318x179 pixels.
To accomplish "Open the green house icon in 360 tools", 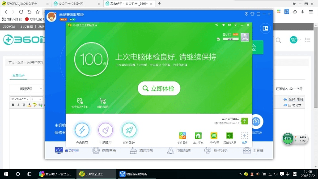I will point(198,135).
